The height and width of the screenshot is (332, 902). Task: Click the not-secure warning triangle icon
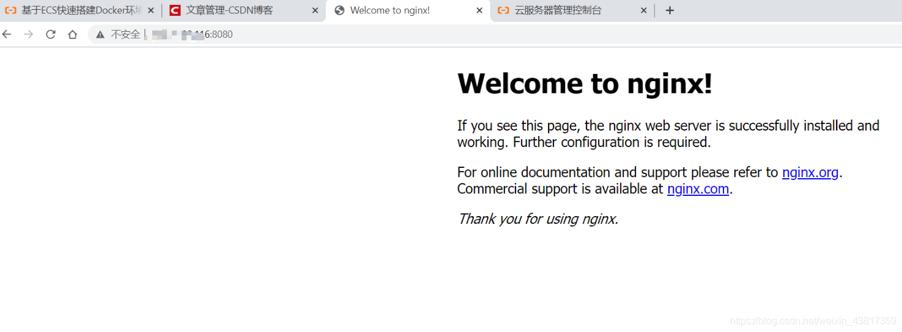pyautogui.click(x=100, y=35)
